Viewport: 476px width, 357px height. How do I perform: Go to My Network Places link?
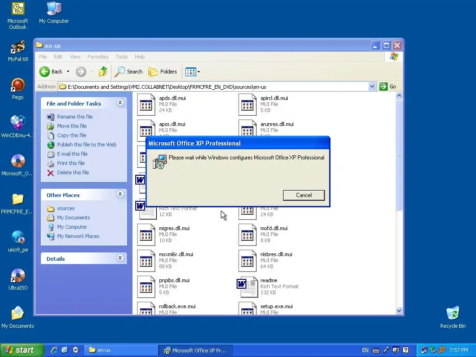pyautogui.click(x=78, y=236)
